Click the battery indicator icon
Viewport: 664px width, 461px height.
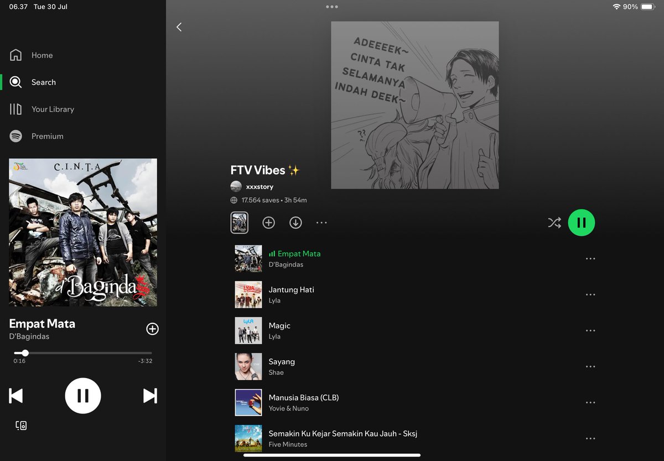pos(648,7)
